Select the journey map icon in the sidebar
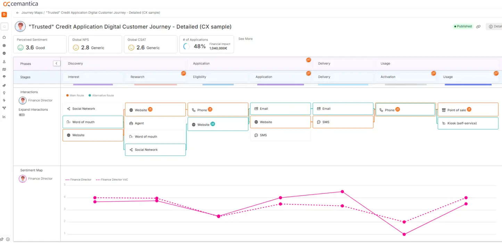This screenshot has width=502, height=243. (4, 69)
